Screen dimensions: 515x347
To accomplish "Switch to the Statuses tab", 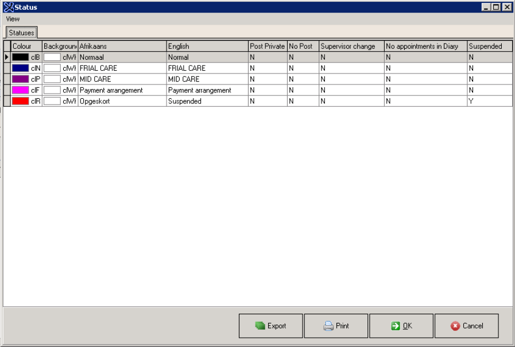I will pyautogui.click(x=21, y=33).
